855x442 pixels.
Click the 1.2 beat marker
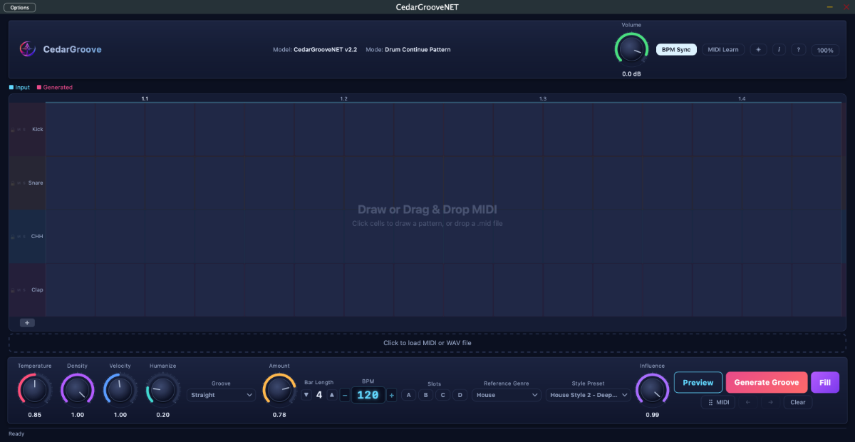[343, 98]
